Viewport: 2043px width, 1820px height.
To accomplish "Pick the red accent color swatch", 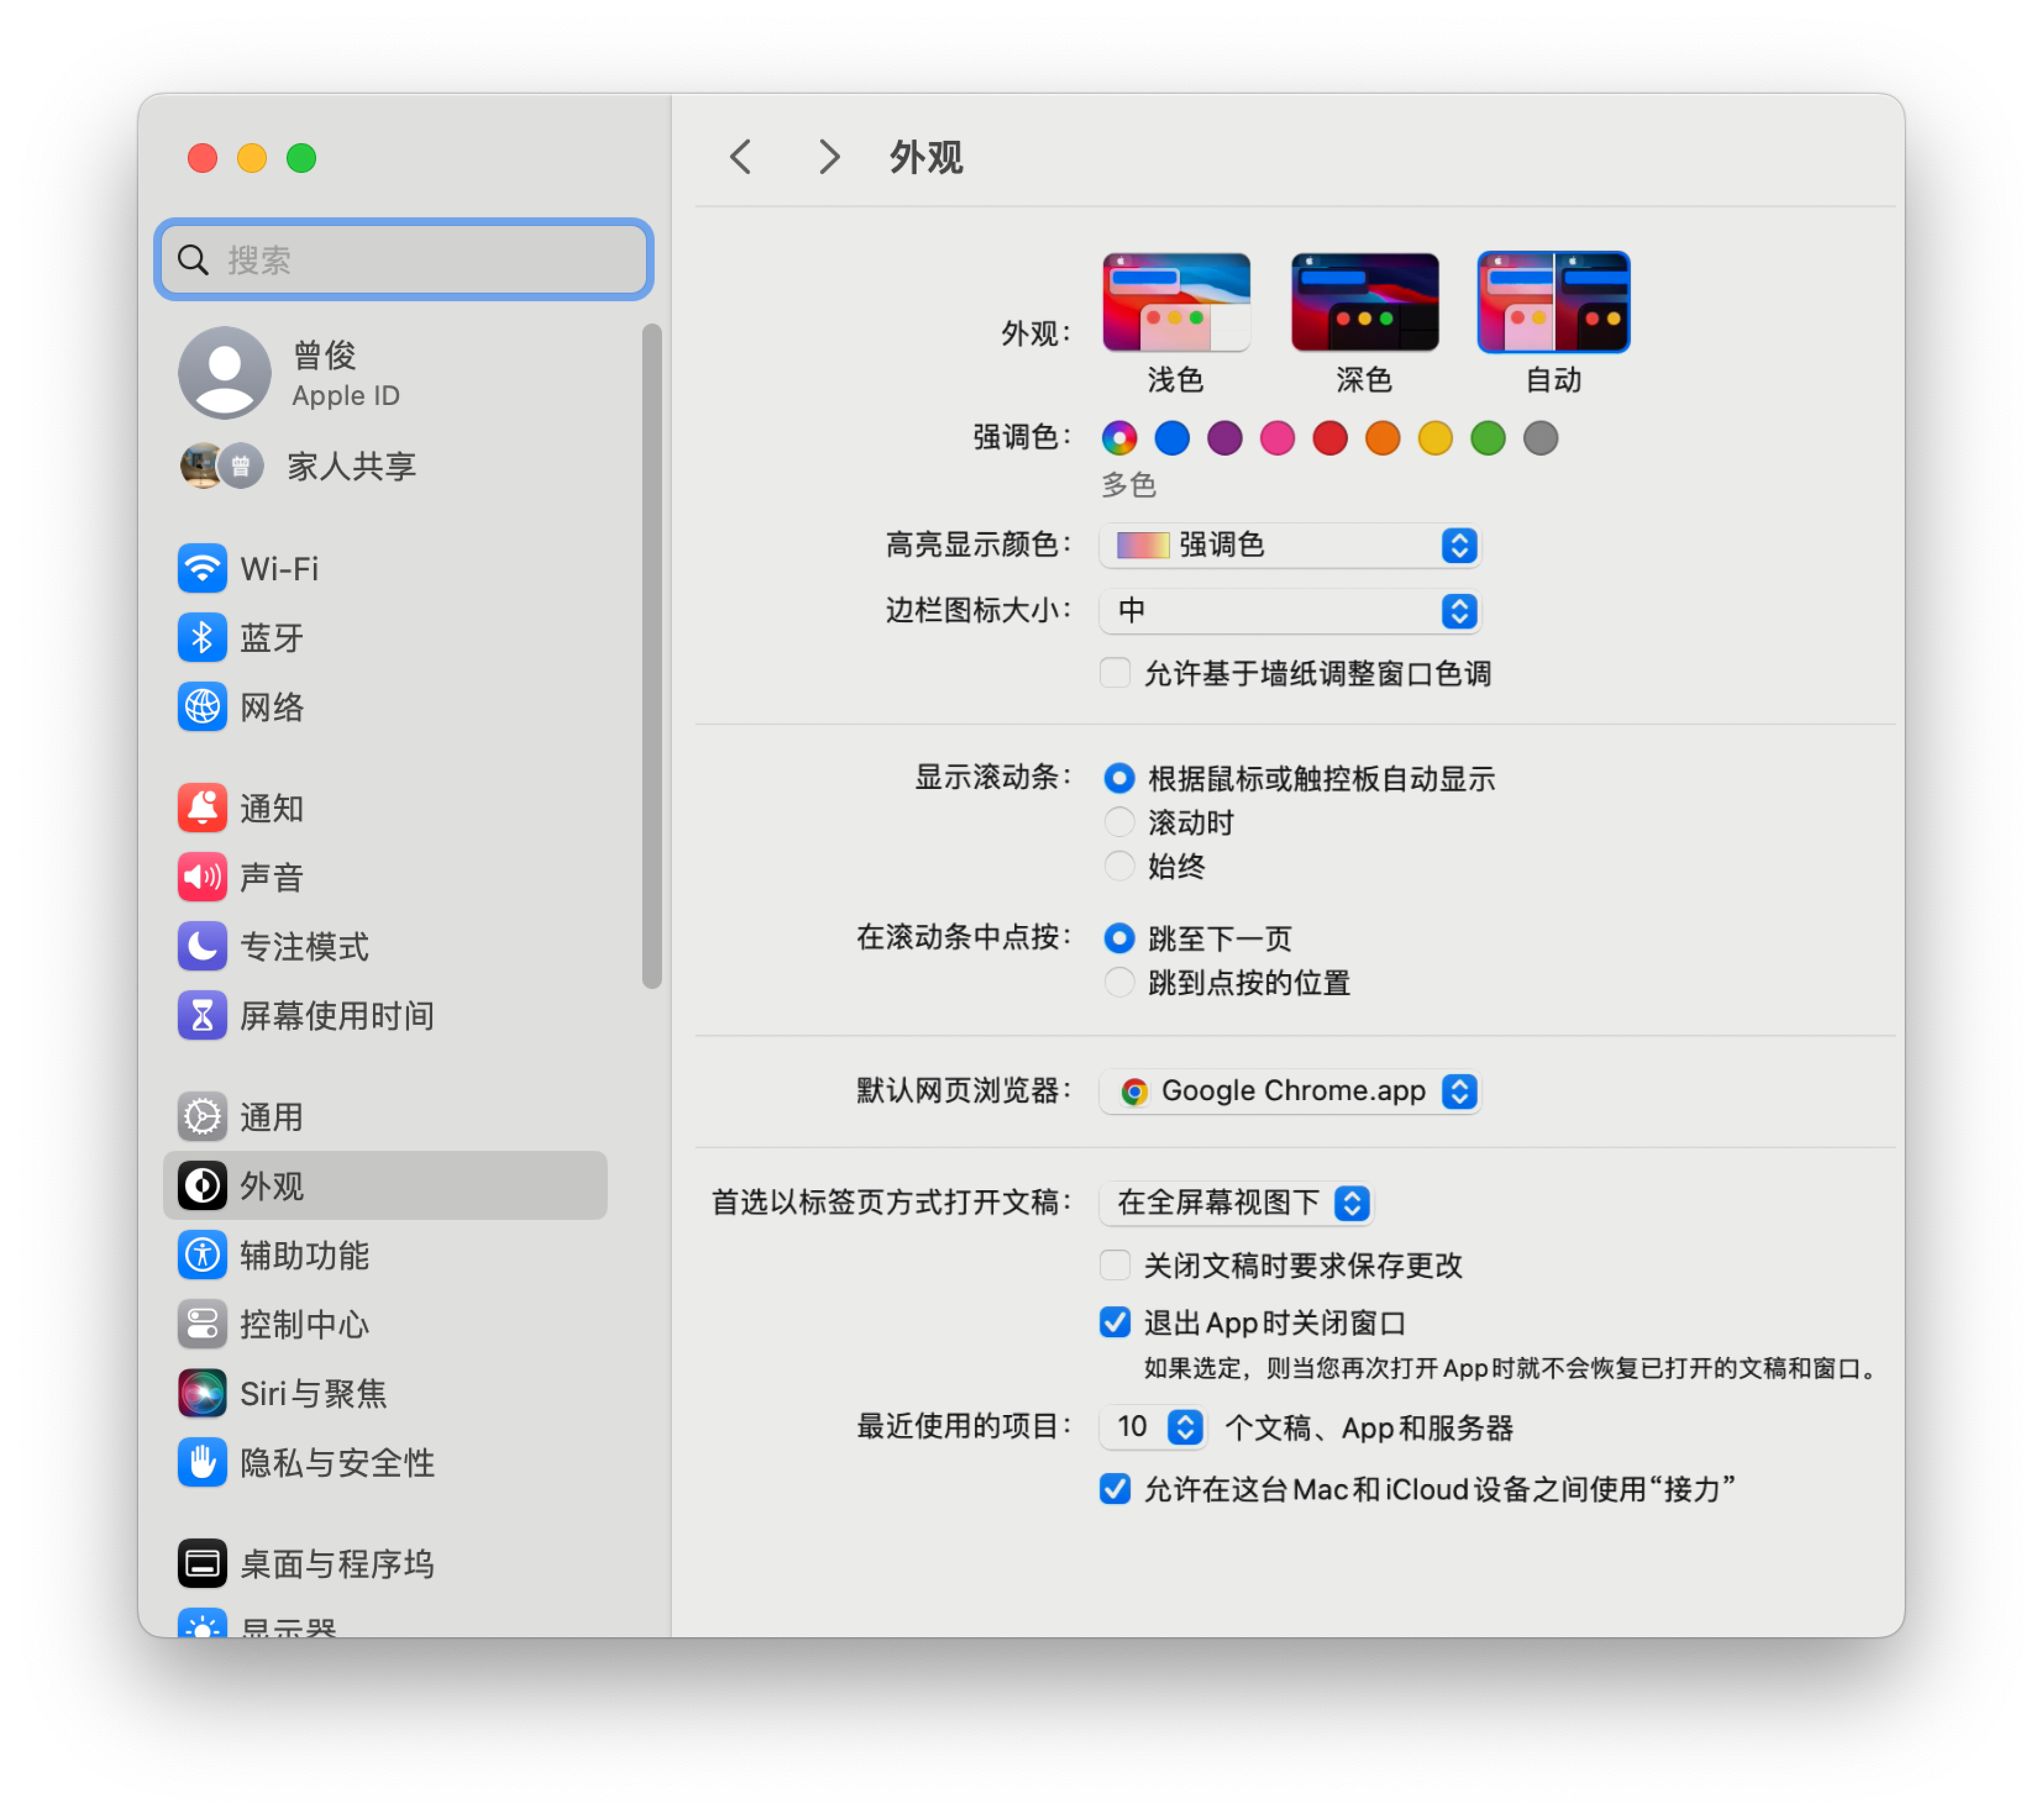I will (x=1330, y=438).
